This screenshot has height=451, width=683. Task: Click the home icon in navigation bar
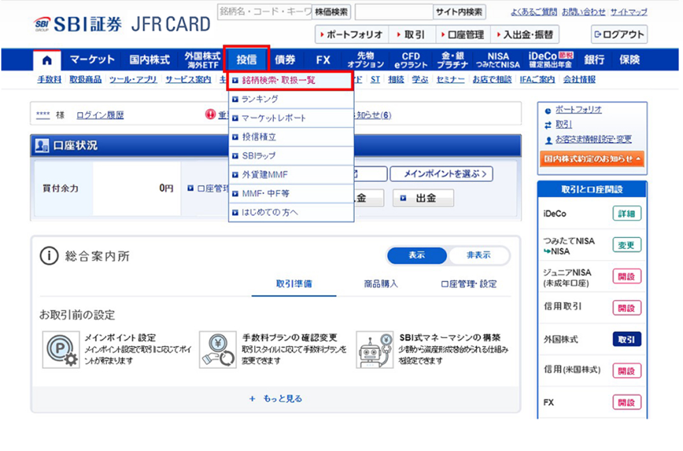click(x=47, y=61)
